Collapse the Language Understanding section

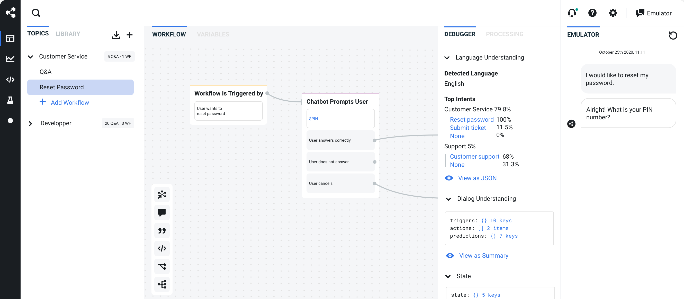pos(447,57)
